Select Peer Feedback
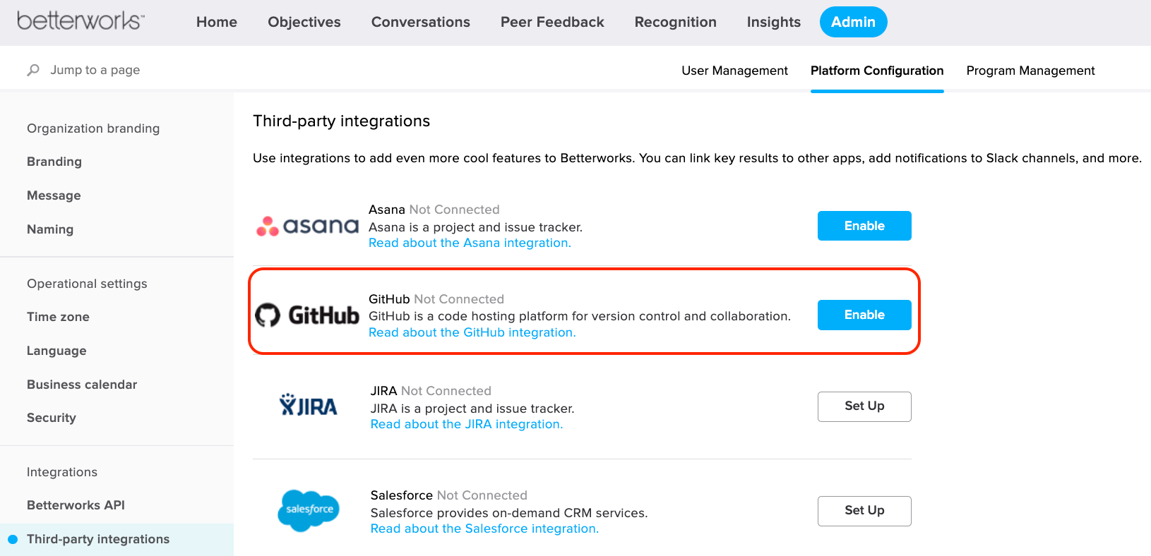 (552, 22)
